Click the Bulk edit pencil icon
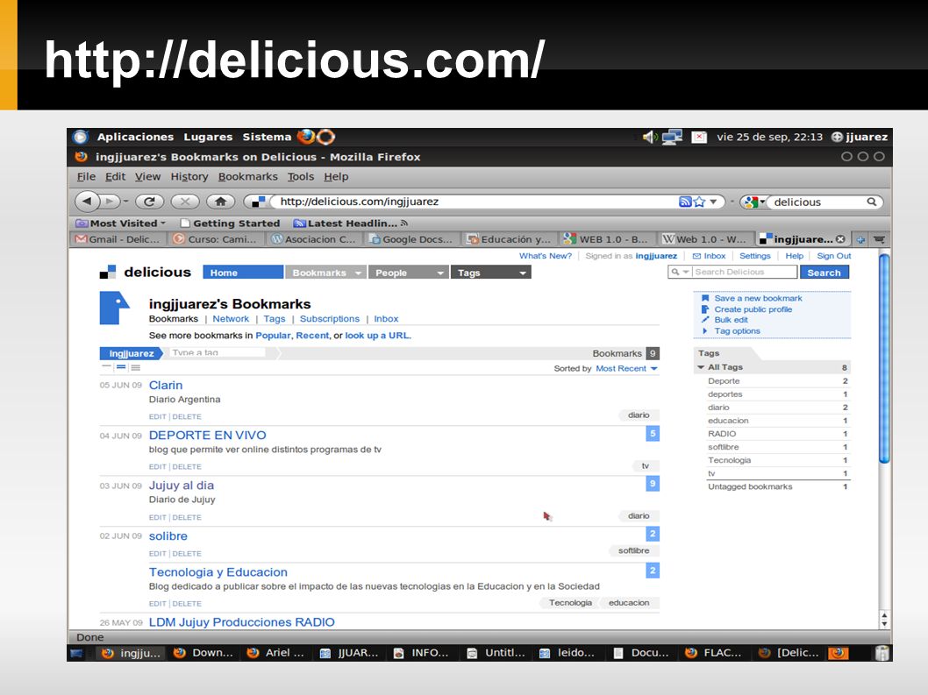 click(x=705, y=319)
